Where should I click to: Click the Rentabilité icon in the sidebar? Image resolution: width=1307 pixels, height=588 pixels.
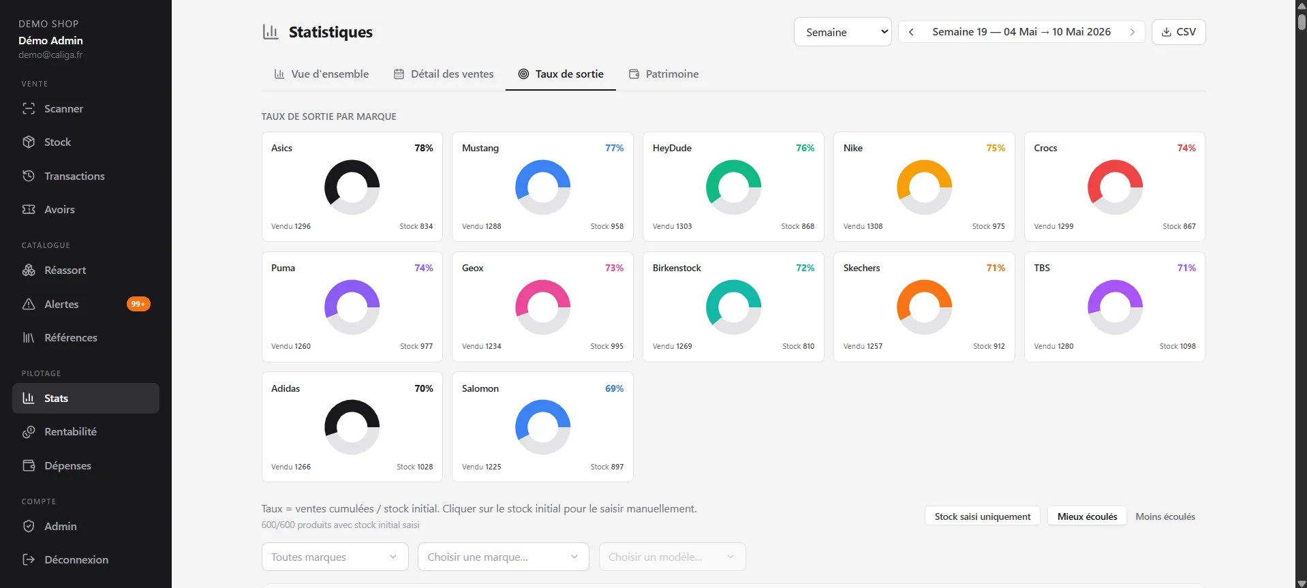point(29,431)
